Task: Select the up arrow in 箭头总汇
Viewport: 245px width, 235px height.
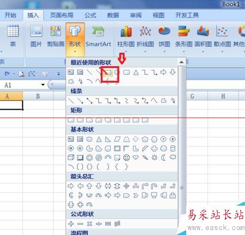Action: [x=89, y=186]
